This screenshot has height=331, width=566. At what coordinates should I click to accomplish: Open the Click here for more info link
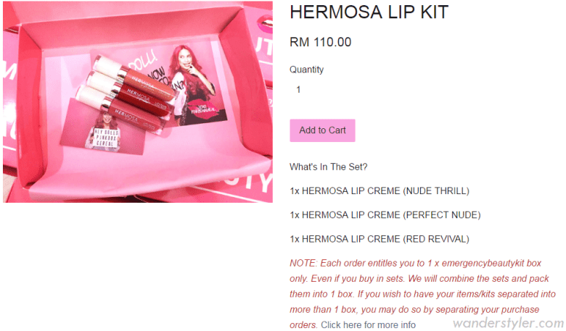(x=368, y=325)
